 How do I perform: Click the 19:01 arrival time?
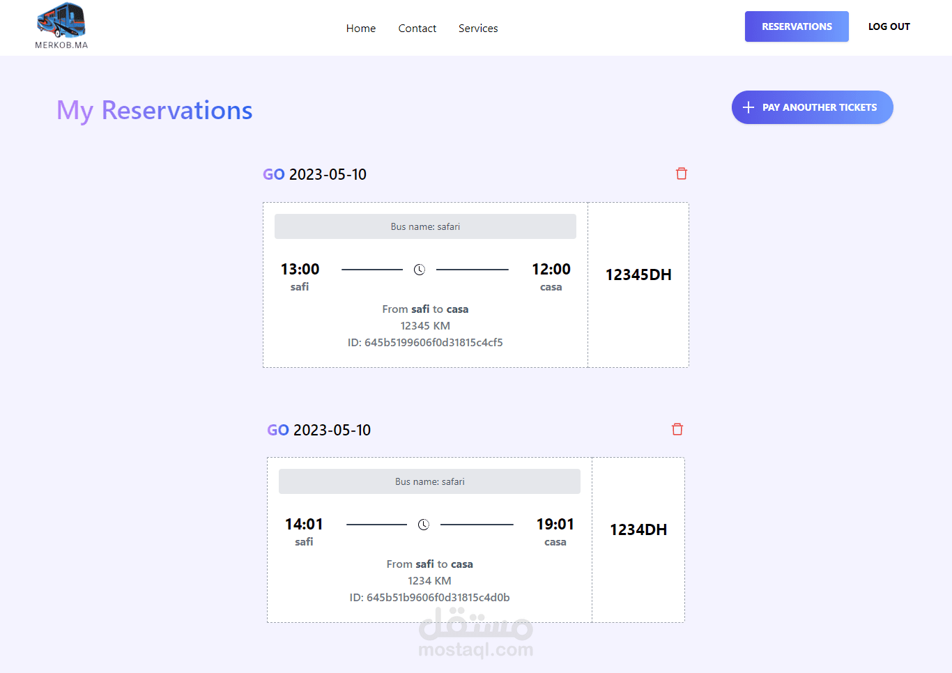(x=555, y=524)
